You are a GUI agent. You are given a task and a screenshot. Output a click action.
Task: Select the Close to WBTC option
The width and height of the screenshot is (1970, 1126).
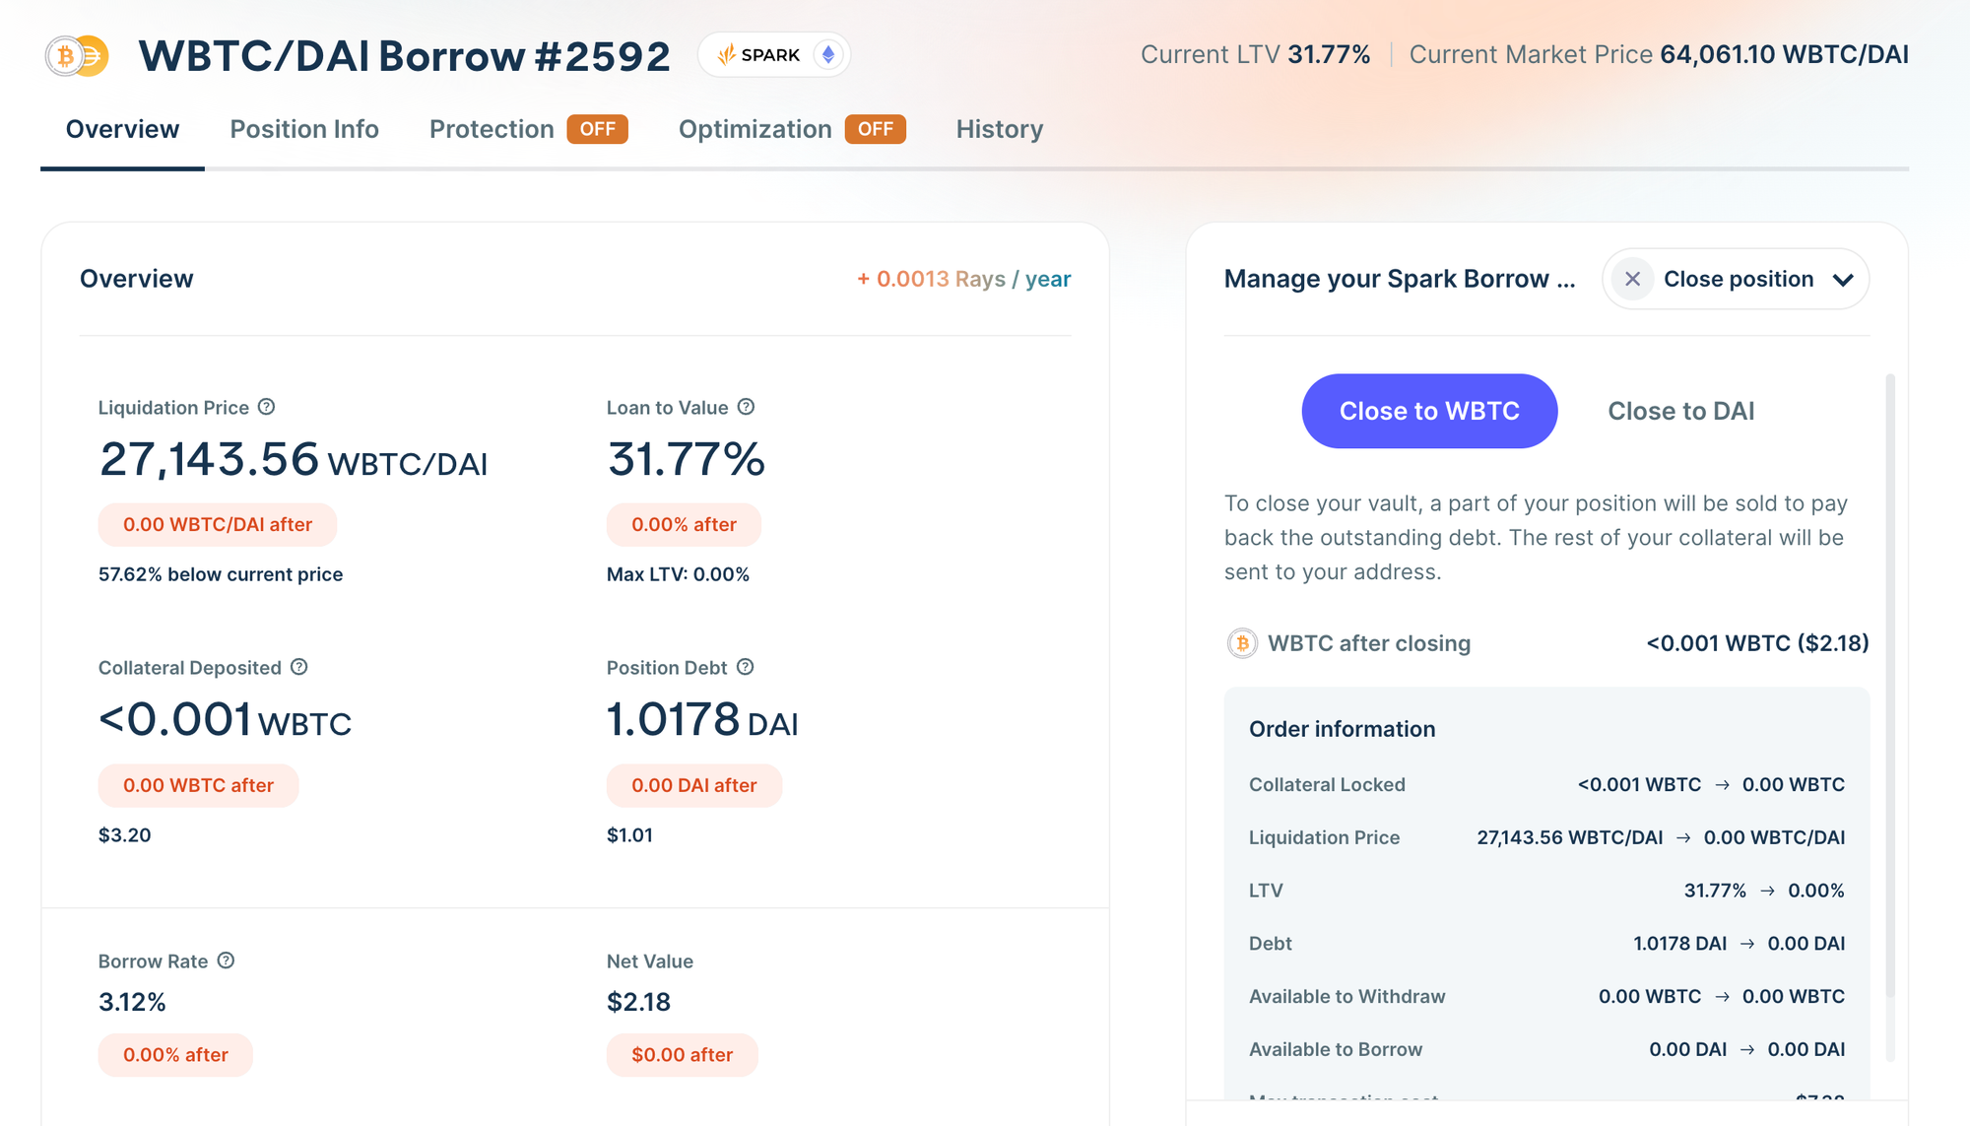[1429, 411]
